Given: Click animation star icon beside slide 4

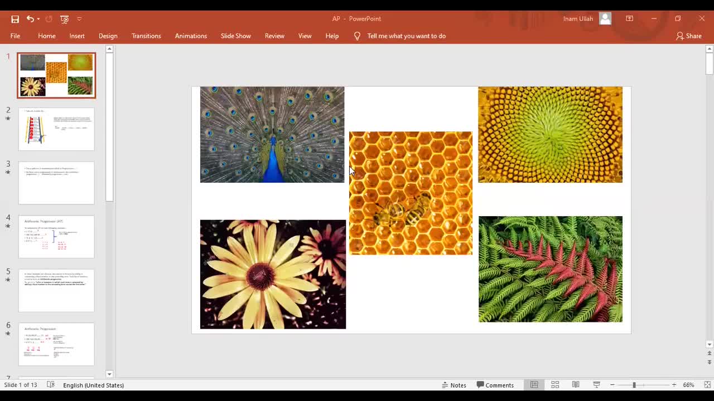Looking at the screenshot, I should [8, 226].
